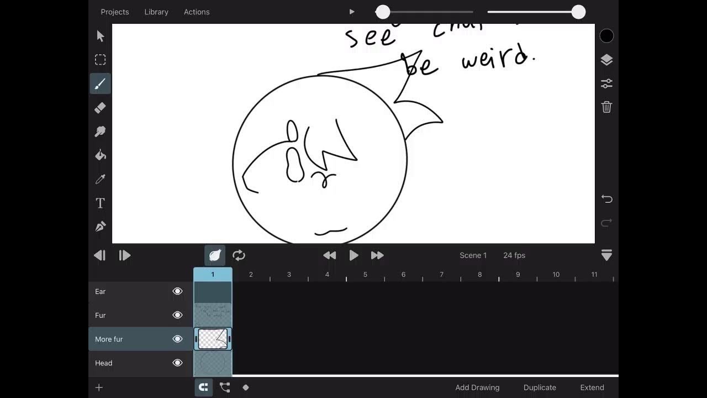This screenshot has width=707, height=398.
Task: Hide the Fur layer
Action: (x=177, y=315)
